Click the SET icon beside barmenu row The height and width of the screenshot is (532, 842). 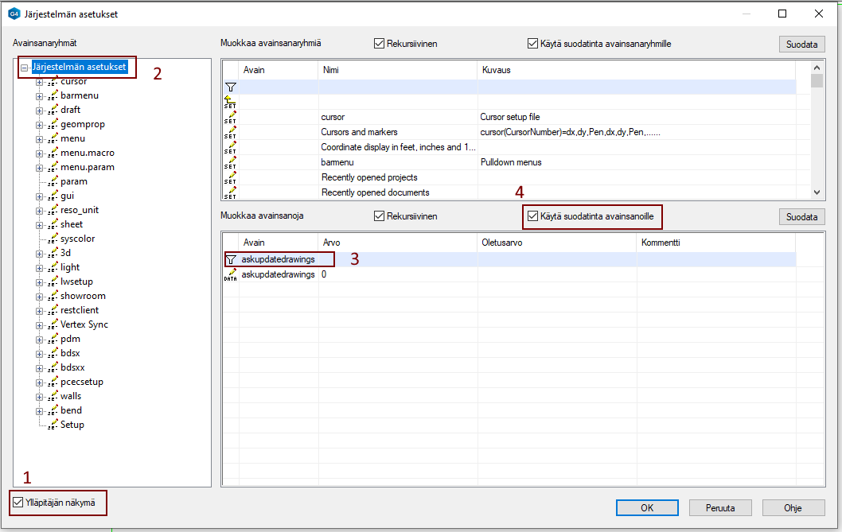(230, 162)
